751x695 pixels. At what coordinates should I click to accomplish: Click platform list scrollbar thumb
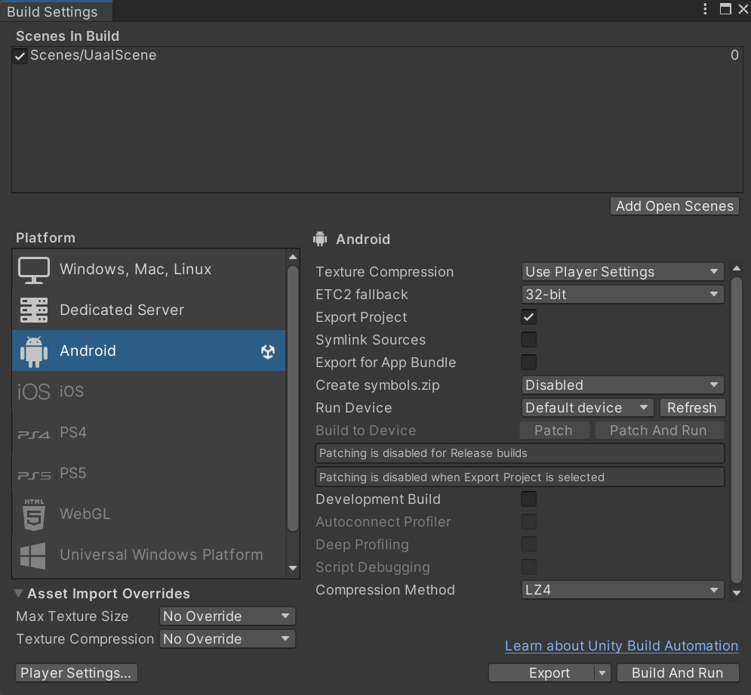293,399
